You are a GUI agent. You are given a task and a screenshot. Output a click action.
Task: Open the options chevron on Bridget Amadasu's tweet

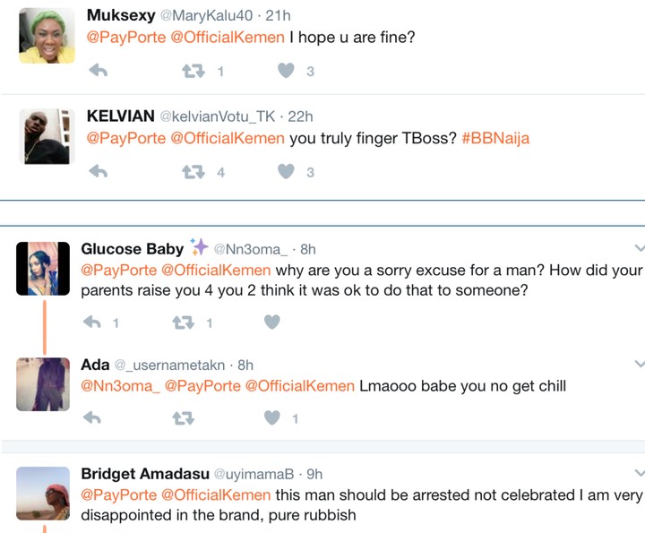point(638,473)
